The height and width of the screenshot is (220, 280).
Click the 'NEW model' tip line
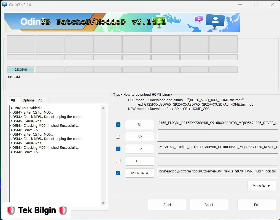pyautogui.click(x=169, y=109)
